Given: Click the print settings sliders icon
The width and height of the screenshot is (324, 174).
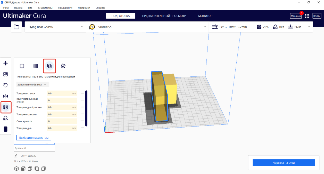Looking at the screenshot, I should click(215, 27).
